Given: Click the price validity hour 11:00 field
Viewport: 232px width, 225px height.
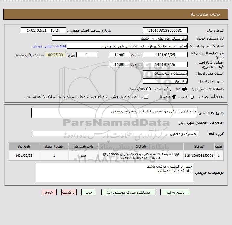Looking at the screenshot, I should click(x=119, y=64).
